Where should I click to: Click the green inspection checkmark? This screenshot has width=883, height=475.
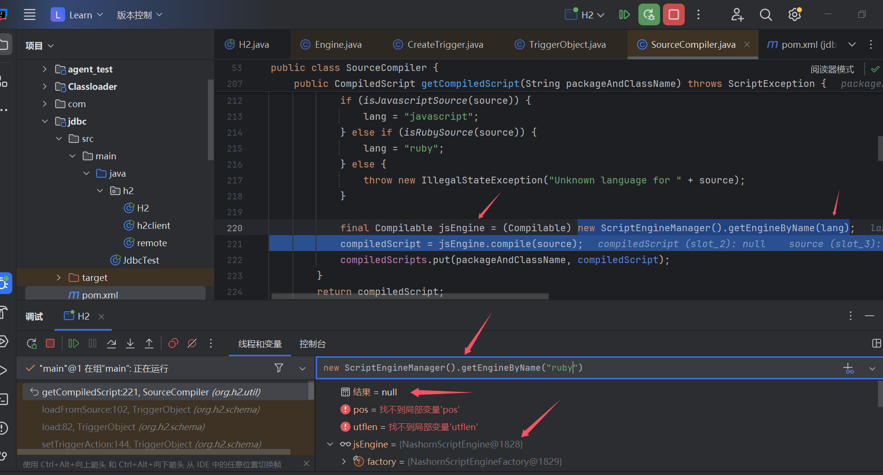875,70
